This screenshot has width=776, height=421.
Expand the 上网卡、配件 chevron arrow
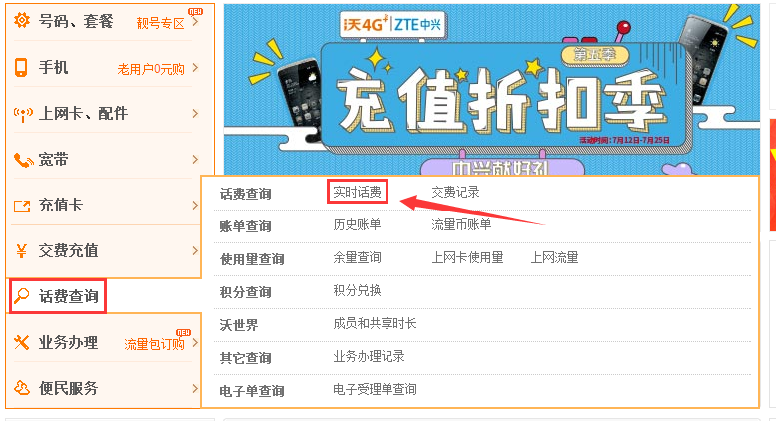click(195, 113)
